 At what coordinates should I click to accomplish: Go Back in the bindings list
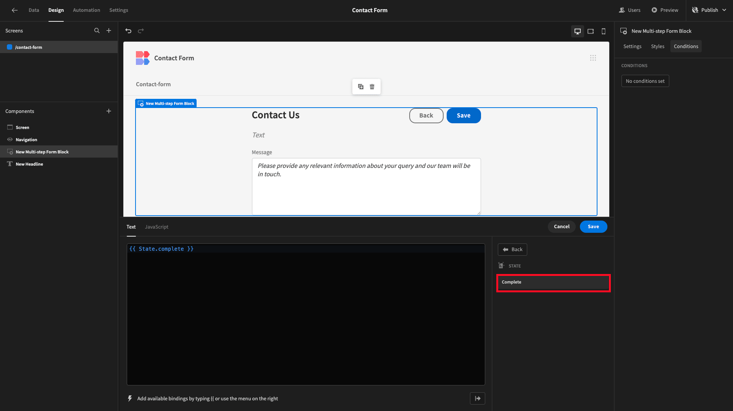(x=512, y=250)
